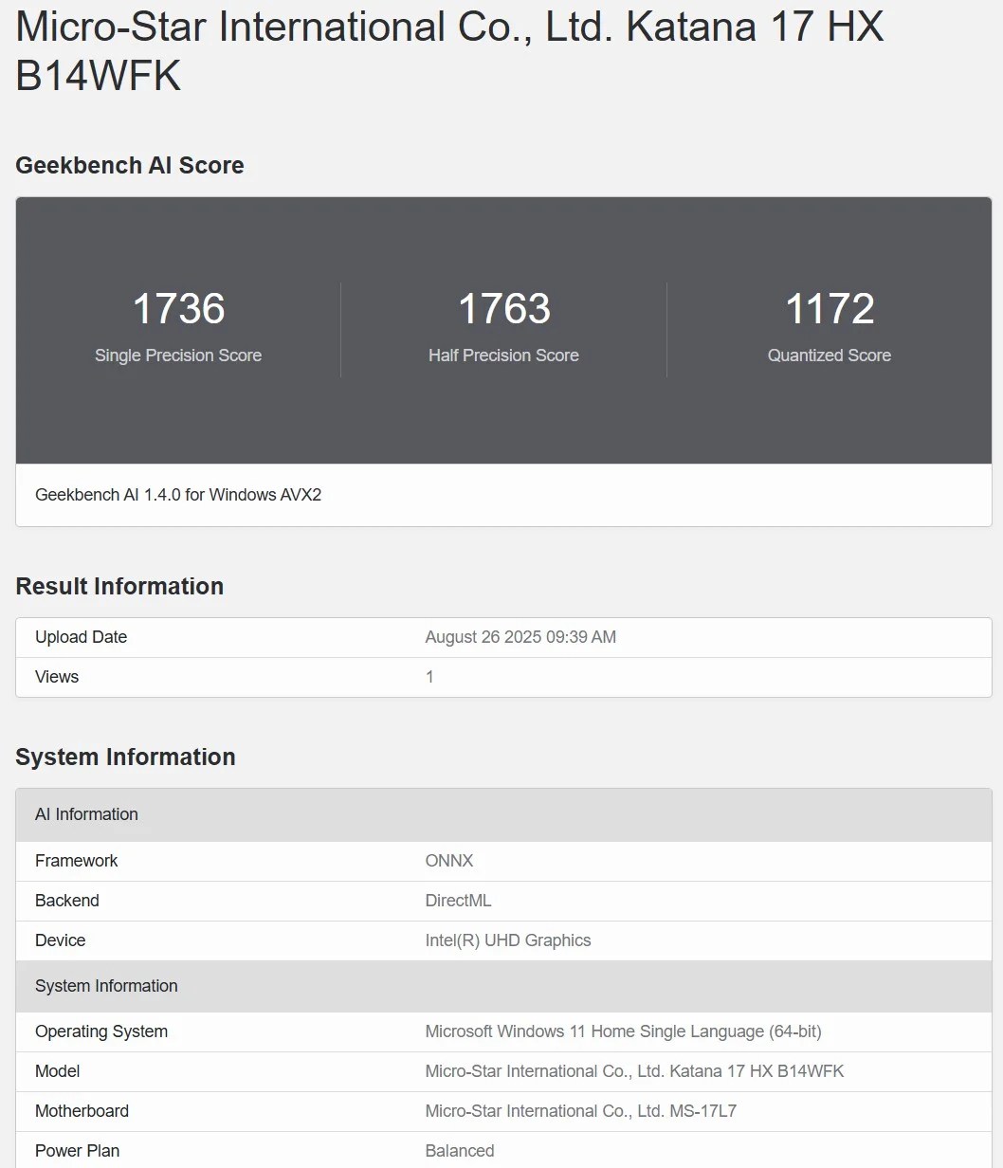Click the Half Precision Score label
The width and height of the screenshot is (1003, 1168).
(x=503, y=356)
